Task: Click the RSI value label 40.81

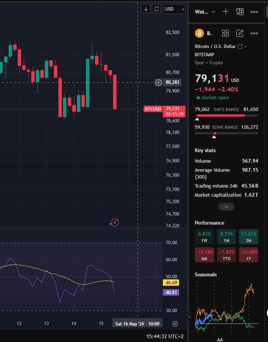Action: point(171,292)
